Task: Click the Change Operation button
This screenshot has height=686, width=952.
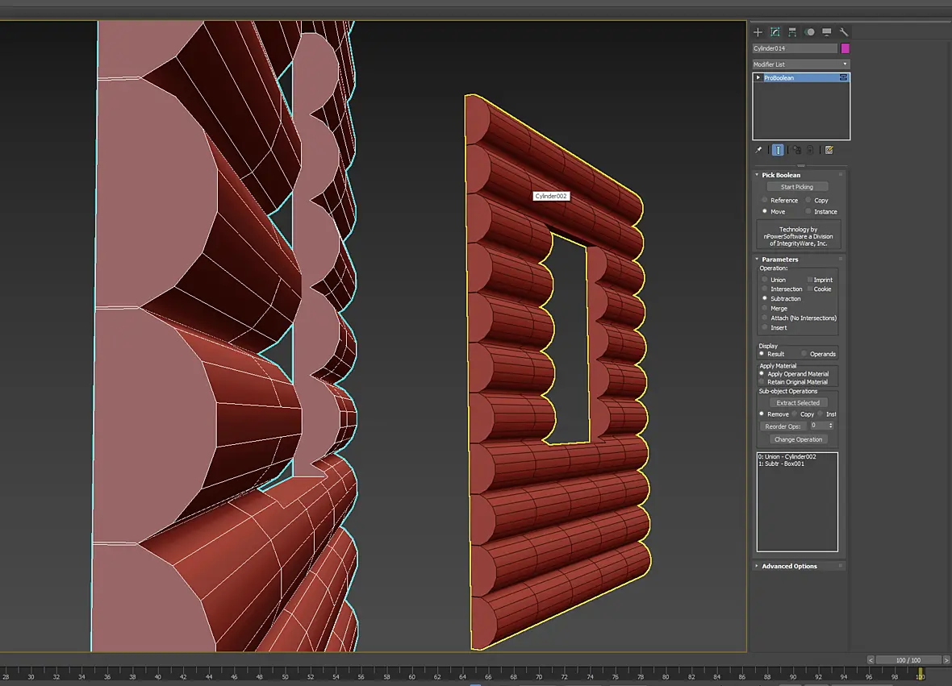Action: (799, 439)
